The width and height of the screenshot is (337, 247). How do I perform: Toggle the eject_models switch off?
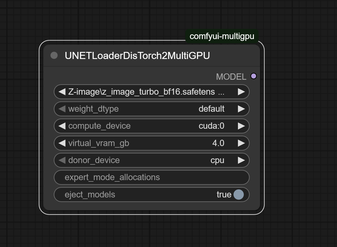pos(238,195)
